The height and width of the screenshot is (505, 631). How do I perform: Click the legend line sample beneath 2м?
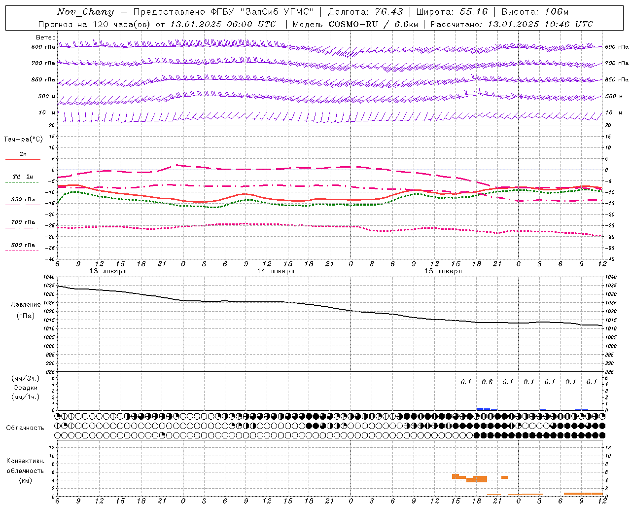coord(23,160)
